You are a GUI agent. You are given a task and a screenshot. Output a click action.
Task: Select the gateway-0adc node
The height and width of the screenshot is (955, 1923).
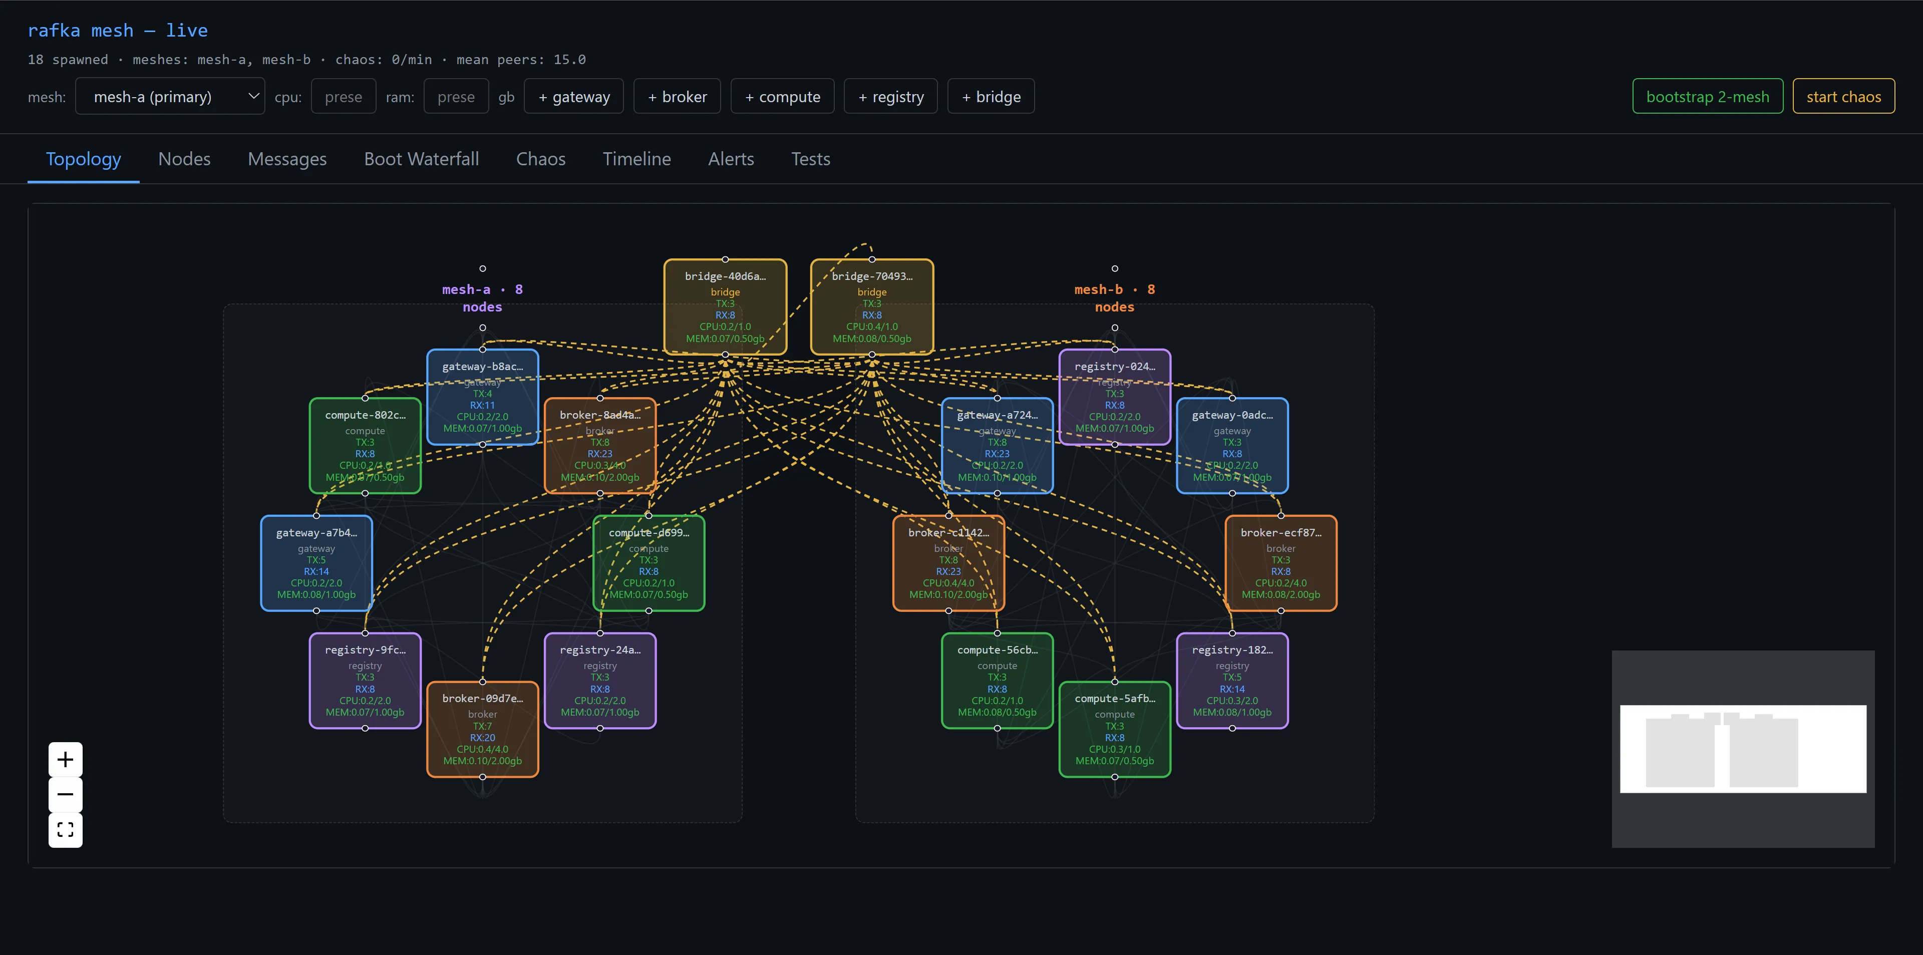click(1232, 446)
